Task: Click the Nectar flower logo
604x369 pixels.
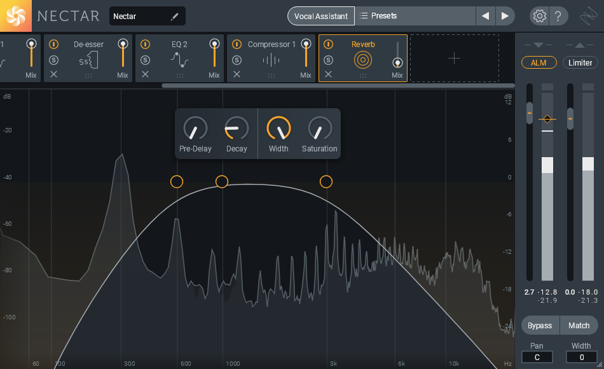Action: 16,16
